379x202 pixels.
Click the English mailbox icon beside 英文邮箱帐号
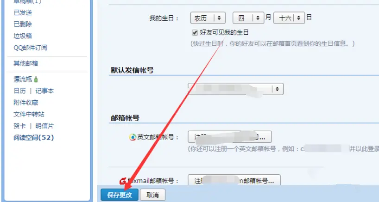pos(133,137)
